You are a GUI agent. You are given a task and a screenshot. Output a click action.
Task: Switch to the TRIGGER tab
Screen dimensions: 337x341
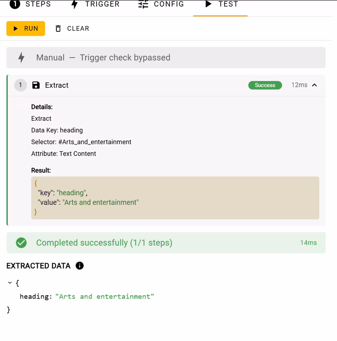point(95,4)
